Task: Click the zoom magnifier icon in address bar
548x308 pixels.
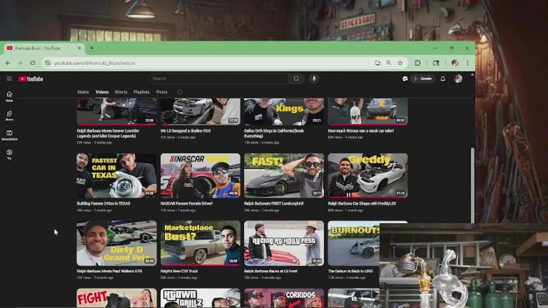Action: pyautogui.click(x=388, y=63)
